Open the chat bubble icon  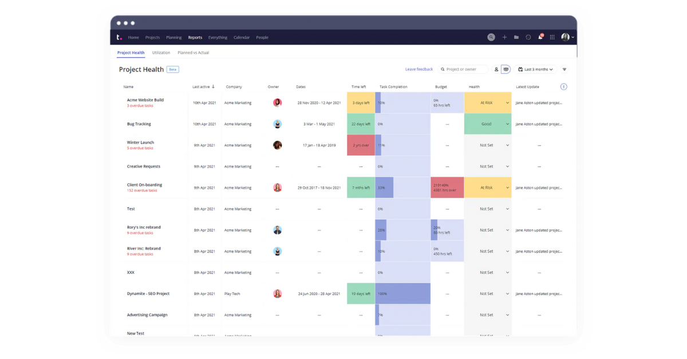pos(528,37)
